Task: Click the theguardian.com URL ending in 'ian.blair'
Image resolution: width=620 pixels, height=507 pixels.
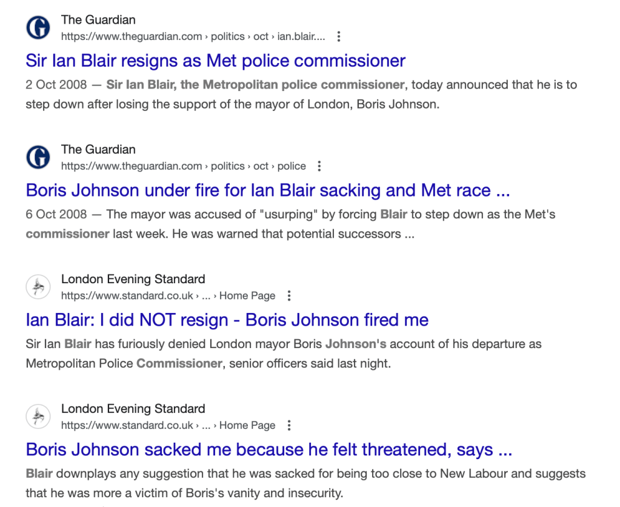Action: click(193, 36)
